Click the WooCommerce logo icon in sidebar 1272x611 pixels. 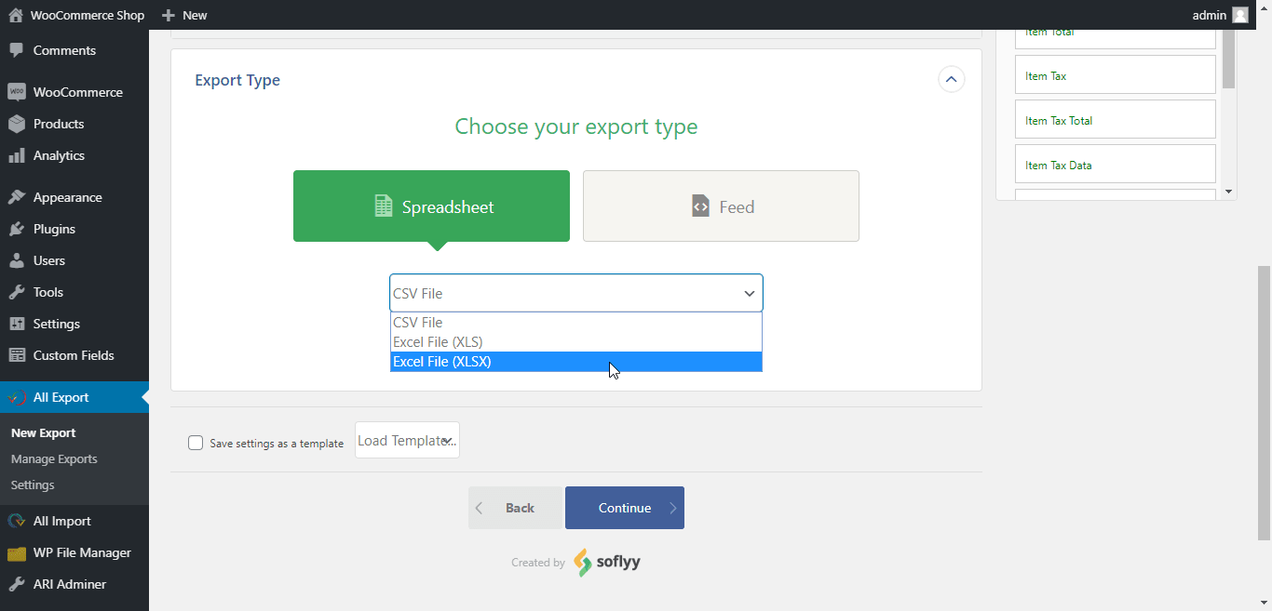(16, 92)
